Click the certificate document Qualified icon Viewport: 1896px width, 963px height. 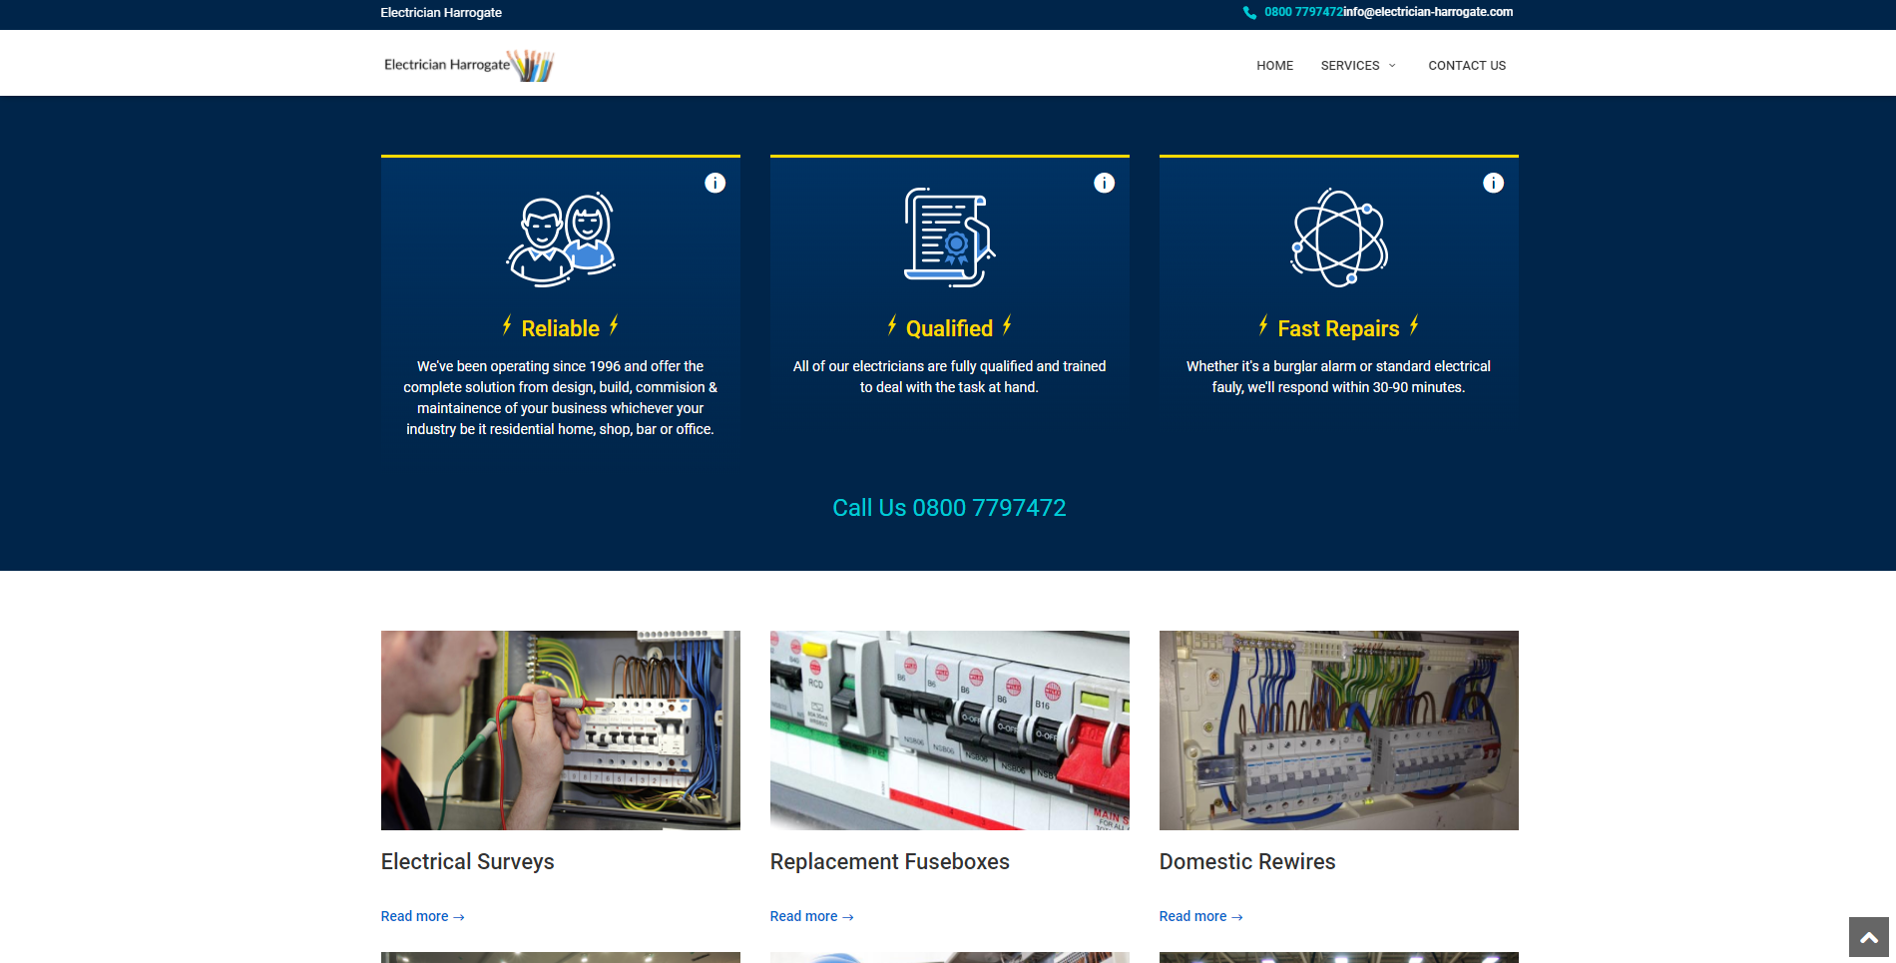point(949,238)
